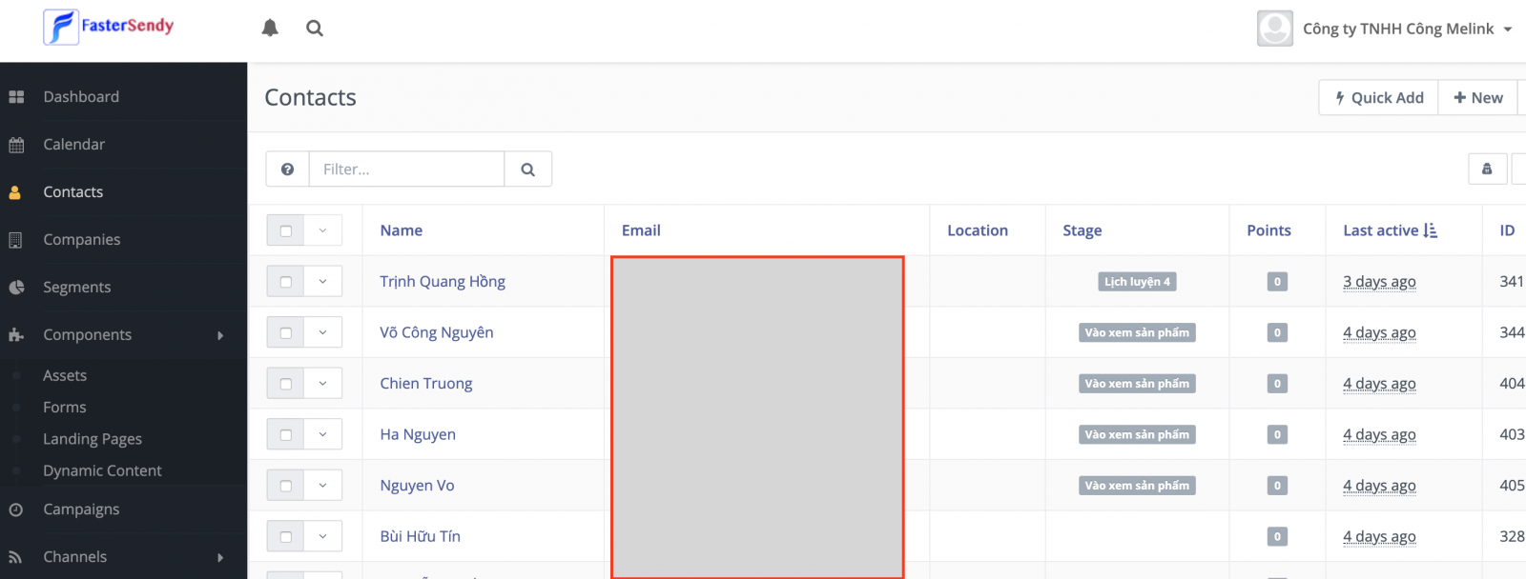The height and width of the screenshot is (579, 1526).
Task: Open the Landing Pages submenu item
Action: click(93, 439)
